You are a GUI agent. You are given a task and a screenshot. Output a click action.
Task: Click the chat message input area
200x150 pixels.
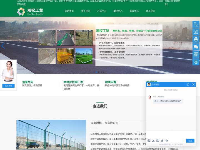click(171, 134)
